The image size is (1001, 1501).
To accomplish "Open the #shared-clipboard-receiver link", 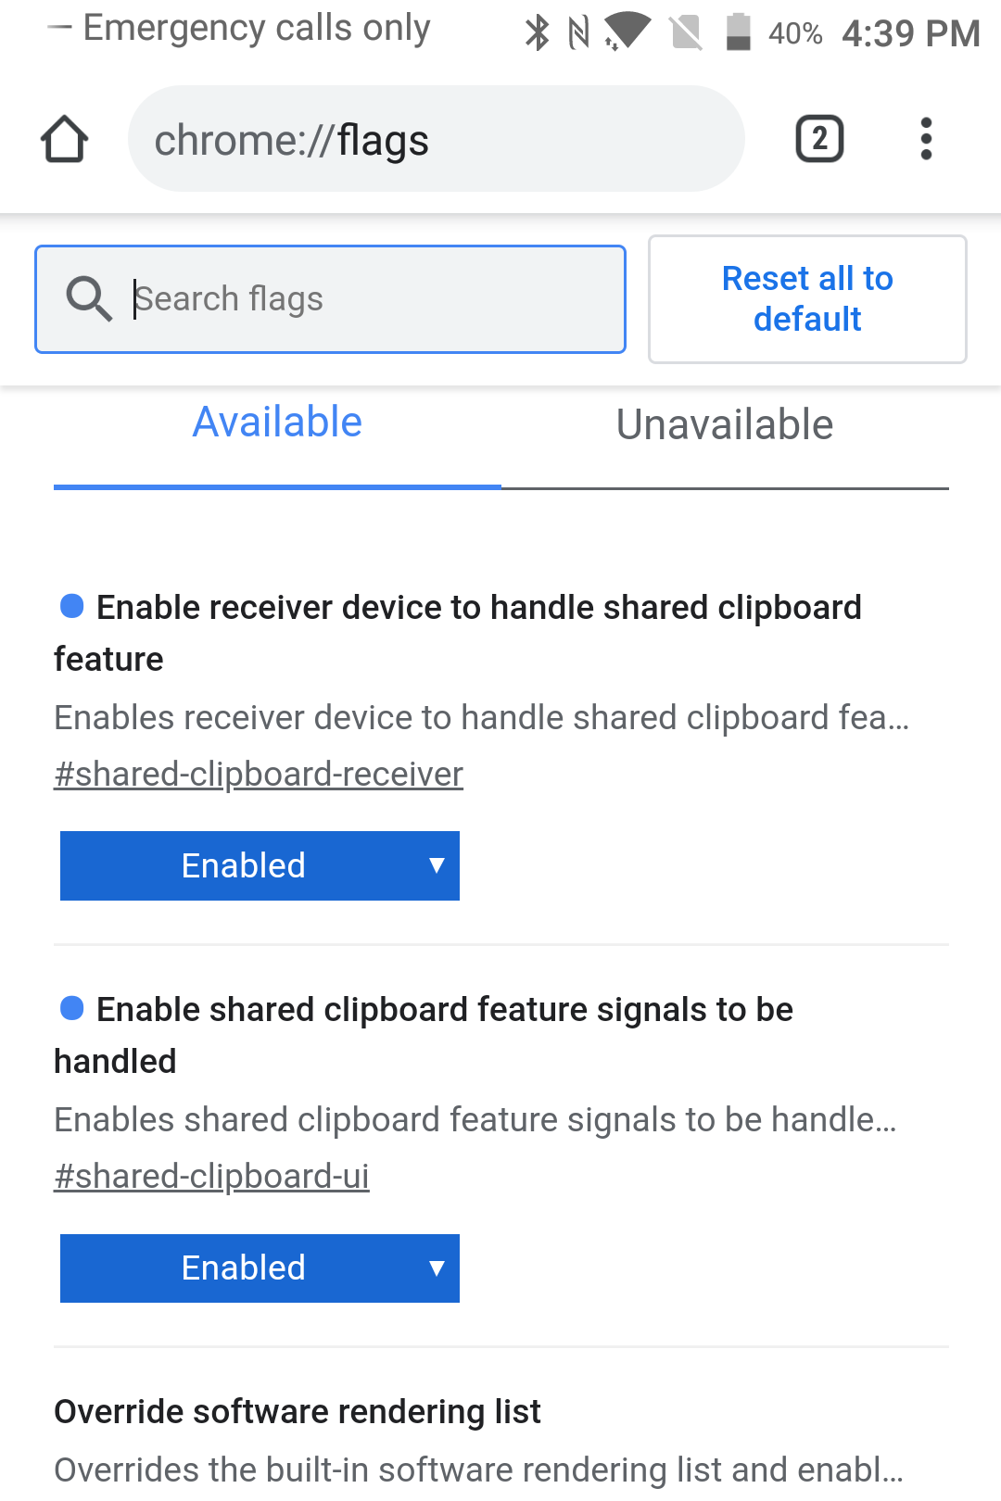I will click(x=259, y=775).
